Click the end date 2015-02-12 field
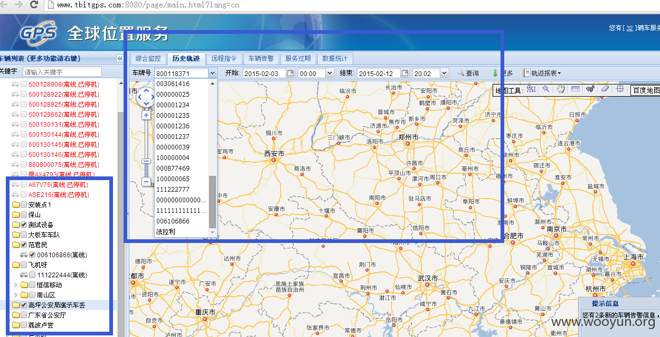This screenshot has width=660, height=337. [379, 73]
